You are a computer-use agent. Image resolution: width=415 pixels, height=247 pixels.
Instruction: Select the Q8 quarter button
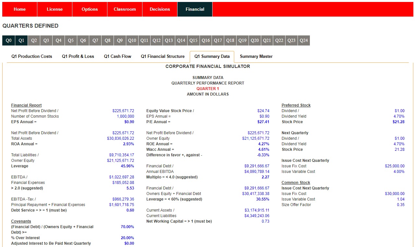click(x=107, y=41)
